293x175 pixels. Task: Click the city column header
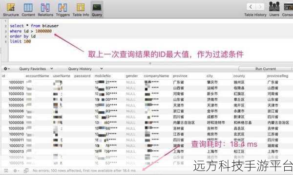point(209,76)
